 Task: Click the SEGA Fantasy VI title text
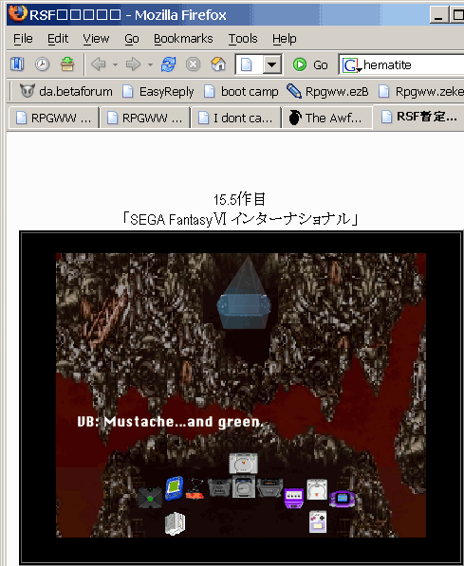[240, 219]
